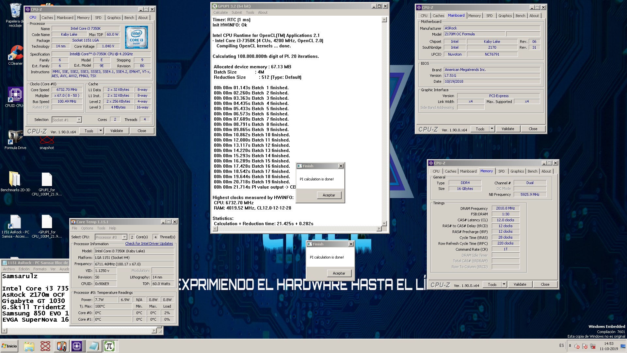This screenshot has height=353, width=627.
Task: Click Validate in CPU-Z Memory window
Action: click(520, 284)
